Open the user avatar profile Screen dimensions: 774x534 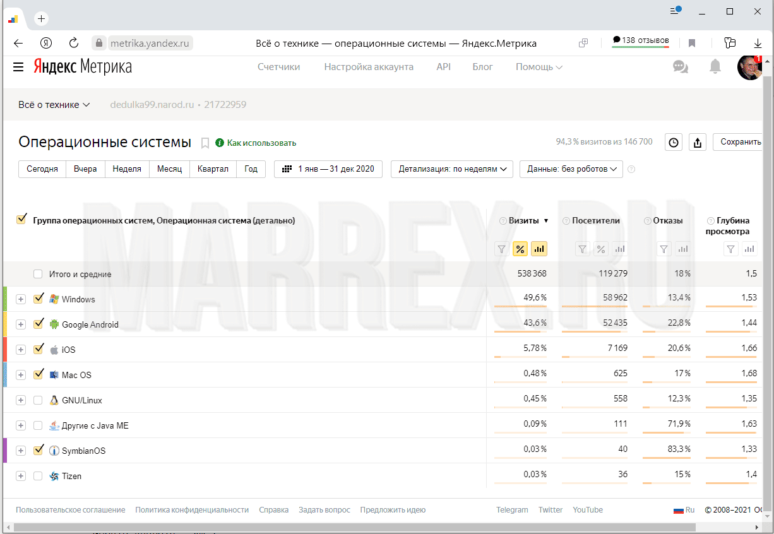click(750, 67)
